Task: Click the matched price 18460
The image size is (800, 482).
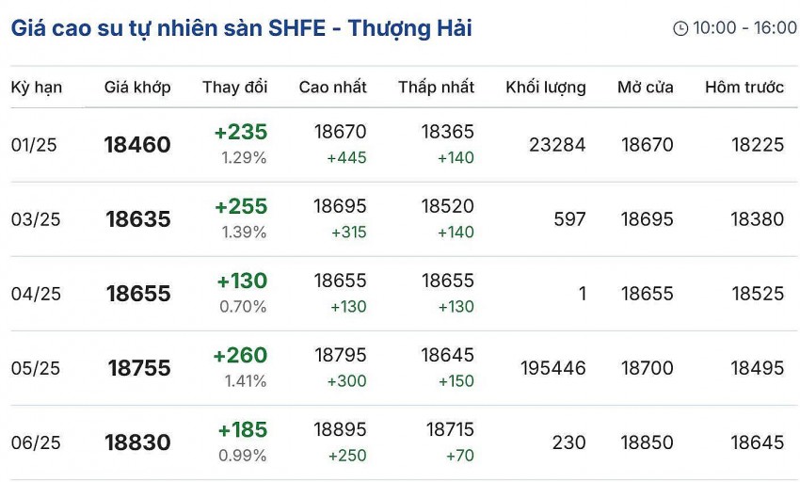Action: (137, 145)
